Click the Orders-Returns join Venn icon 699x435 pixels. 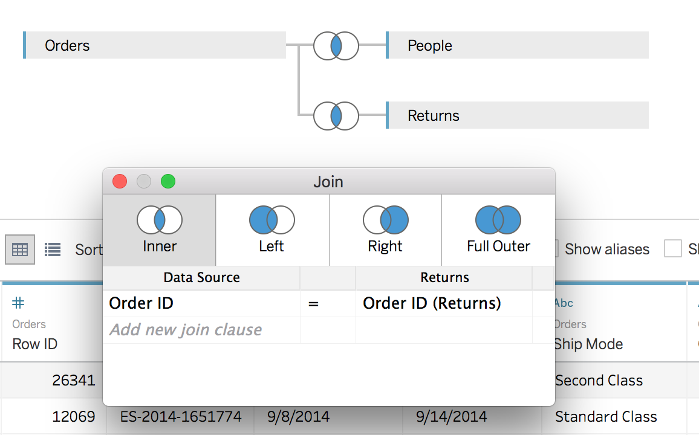[336, 115]
